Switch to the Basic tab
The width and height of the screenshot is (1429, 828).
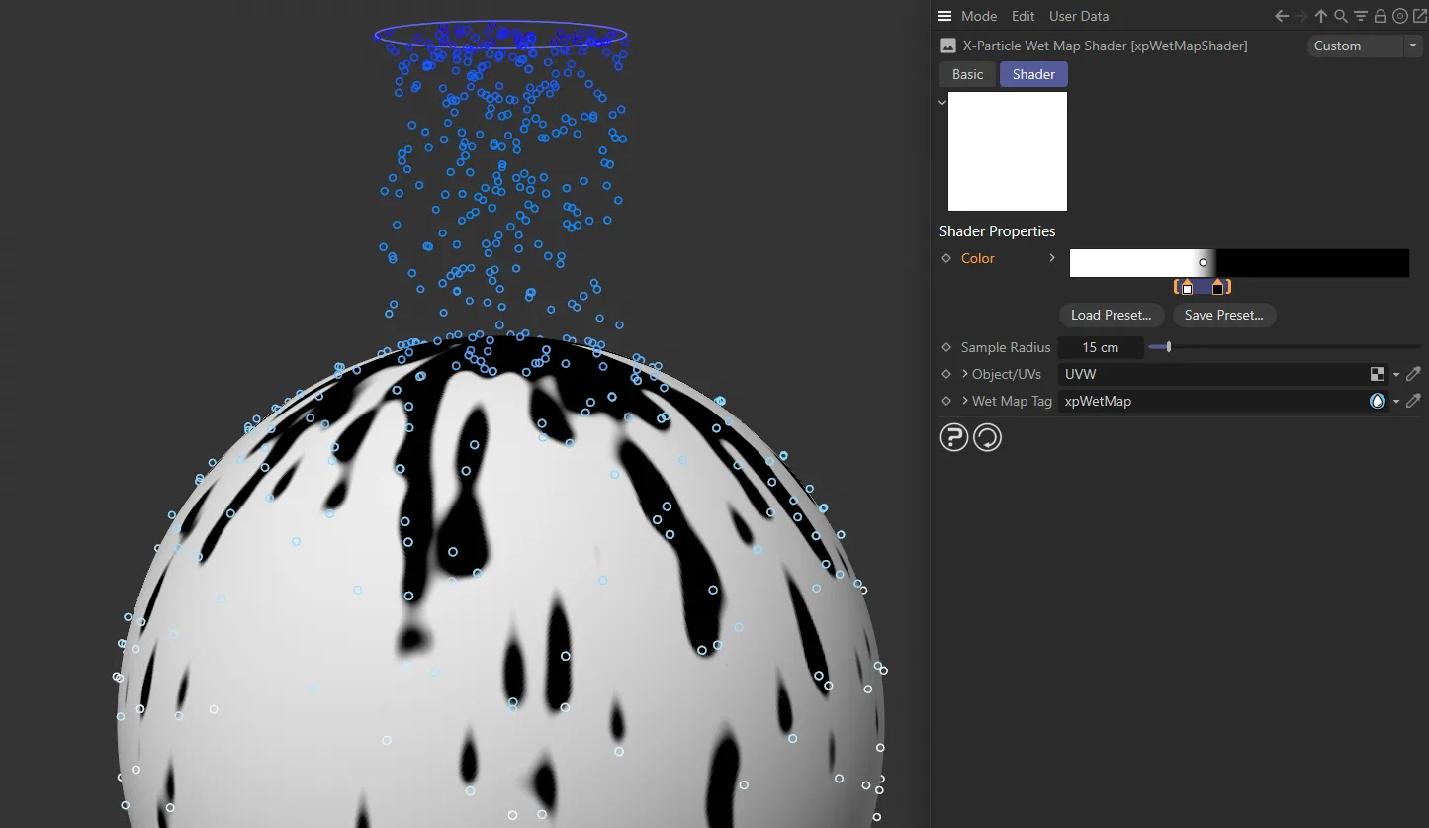tap(967, 73)
